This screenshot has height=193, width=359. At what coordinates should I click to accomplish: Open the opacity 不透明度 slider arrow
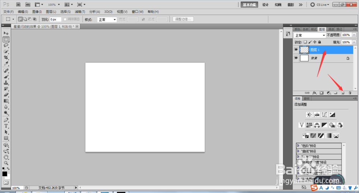pos(354,35)
